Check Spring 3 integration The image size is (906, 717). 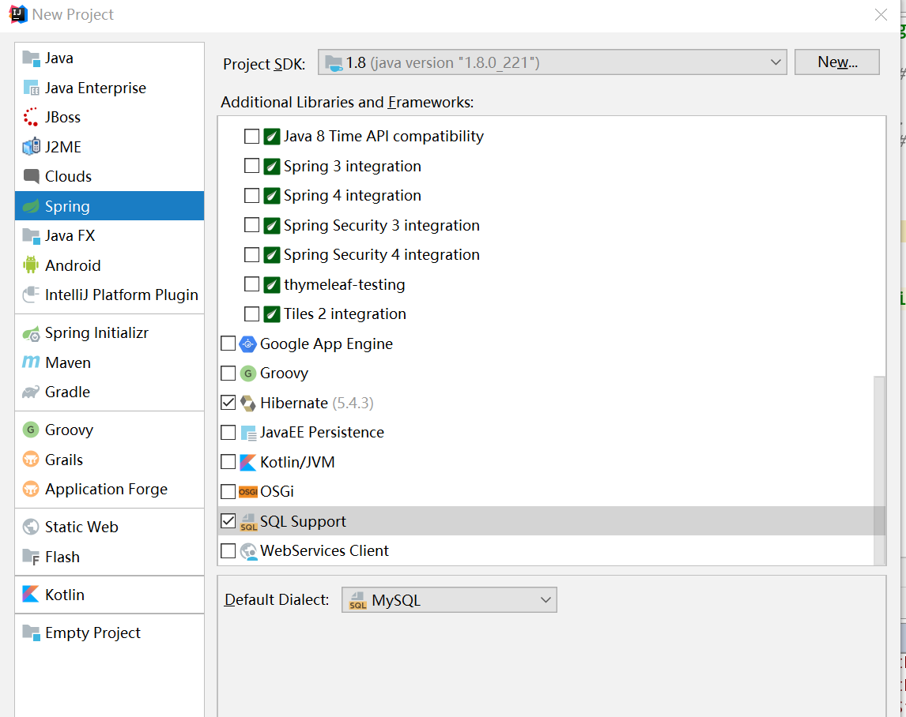pyautogui.click(x=251, y=166)
